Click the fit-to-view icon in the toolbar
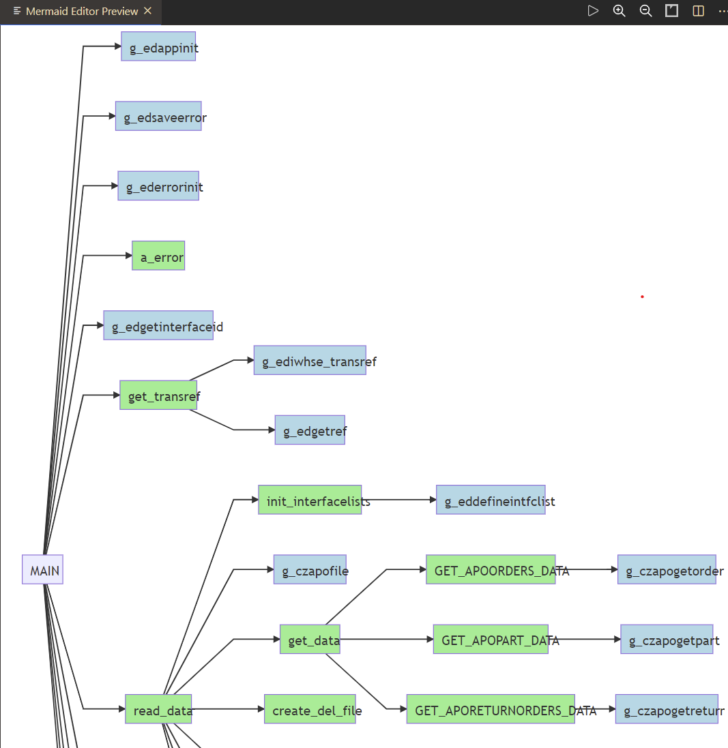 [671, 10]
